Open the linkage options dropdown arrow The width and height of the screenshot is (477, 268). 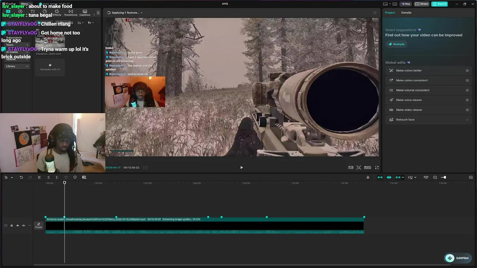(x=403, y=178)
